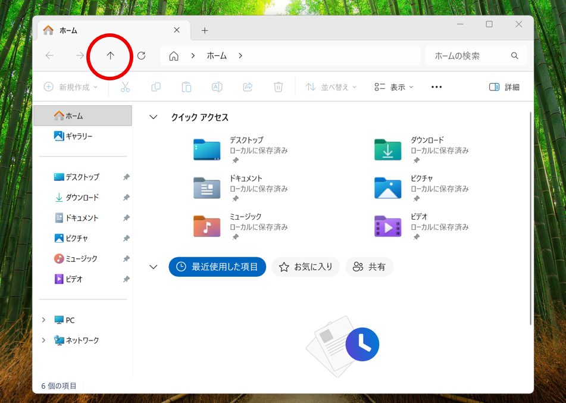Select ギャラリー in the sidebar

coord(79,136)
